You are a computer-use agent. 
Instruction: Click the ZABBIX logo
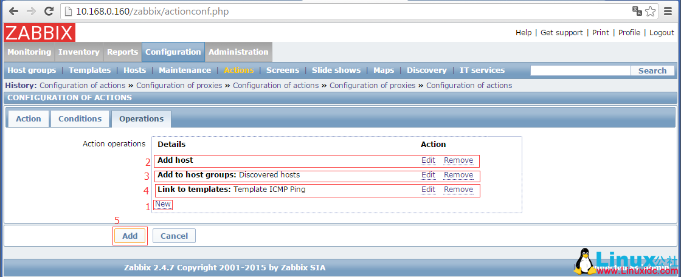coord(40,33)
